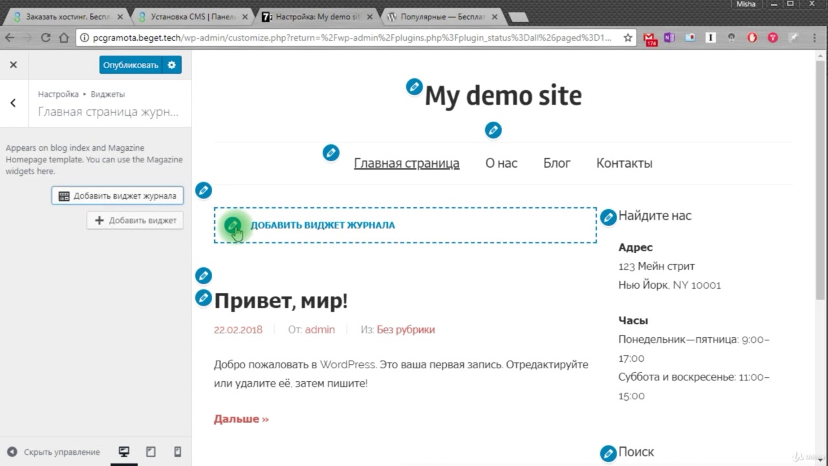Click the Добавить виджет button

(x=135, y=220)
